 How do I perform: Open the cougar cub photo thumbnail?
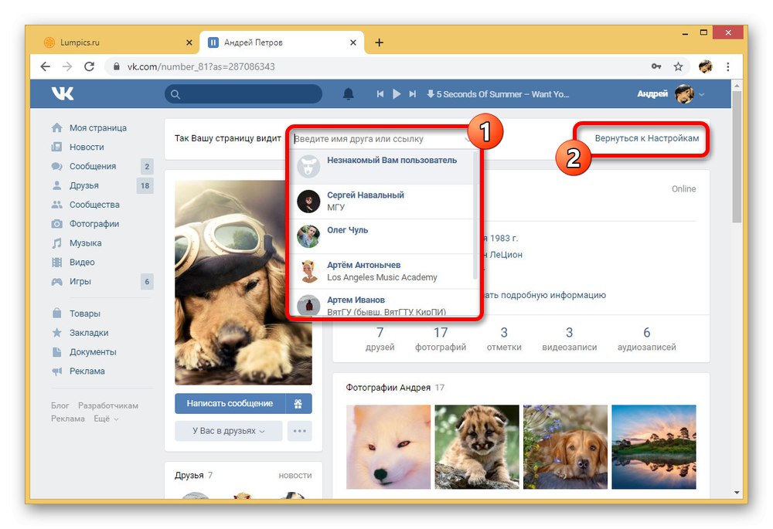click(x=477, y=446)
